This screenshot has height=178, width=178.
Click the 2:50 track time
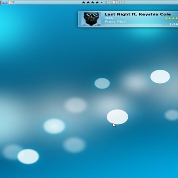(x=174, y=24)
